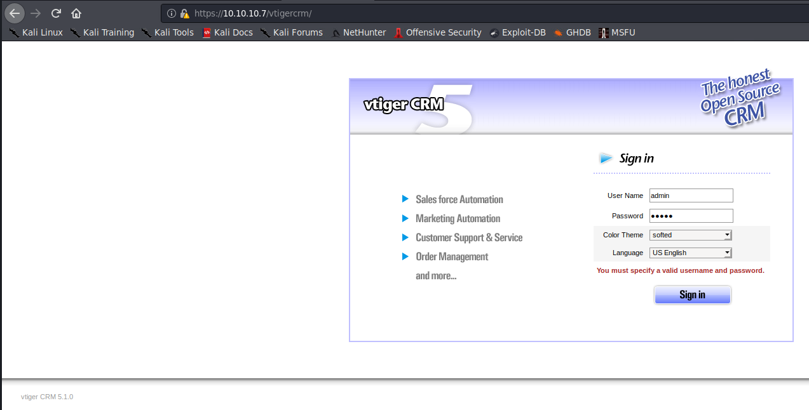The width and height of the screenshot is (809, 410).
Task: Click the invalid username and password error message
Action: tap(681, 270)
